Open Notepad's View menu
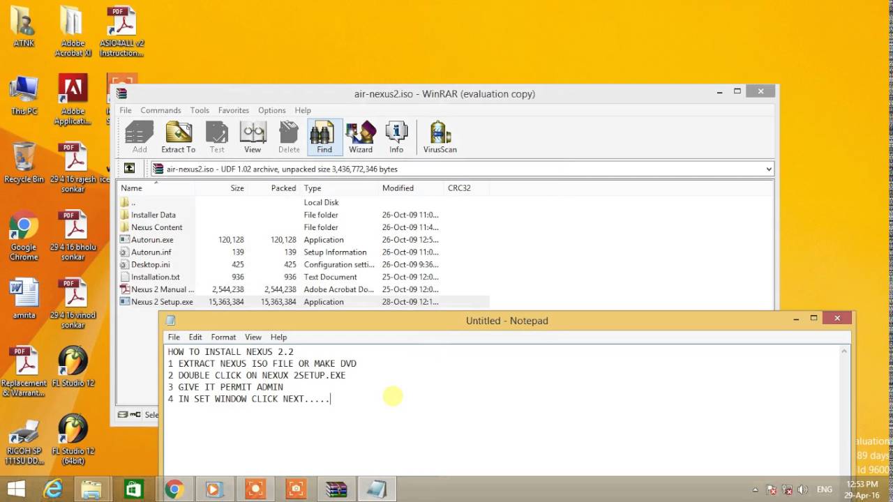This screenshot has width=893, height=502. click(x=253, y=337)
